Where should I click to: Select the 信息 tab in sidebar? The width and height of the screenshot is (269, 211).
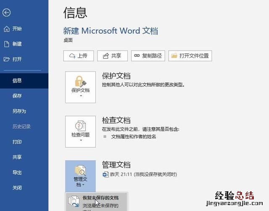24,80
